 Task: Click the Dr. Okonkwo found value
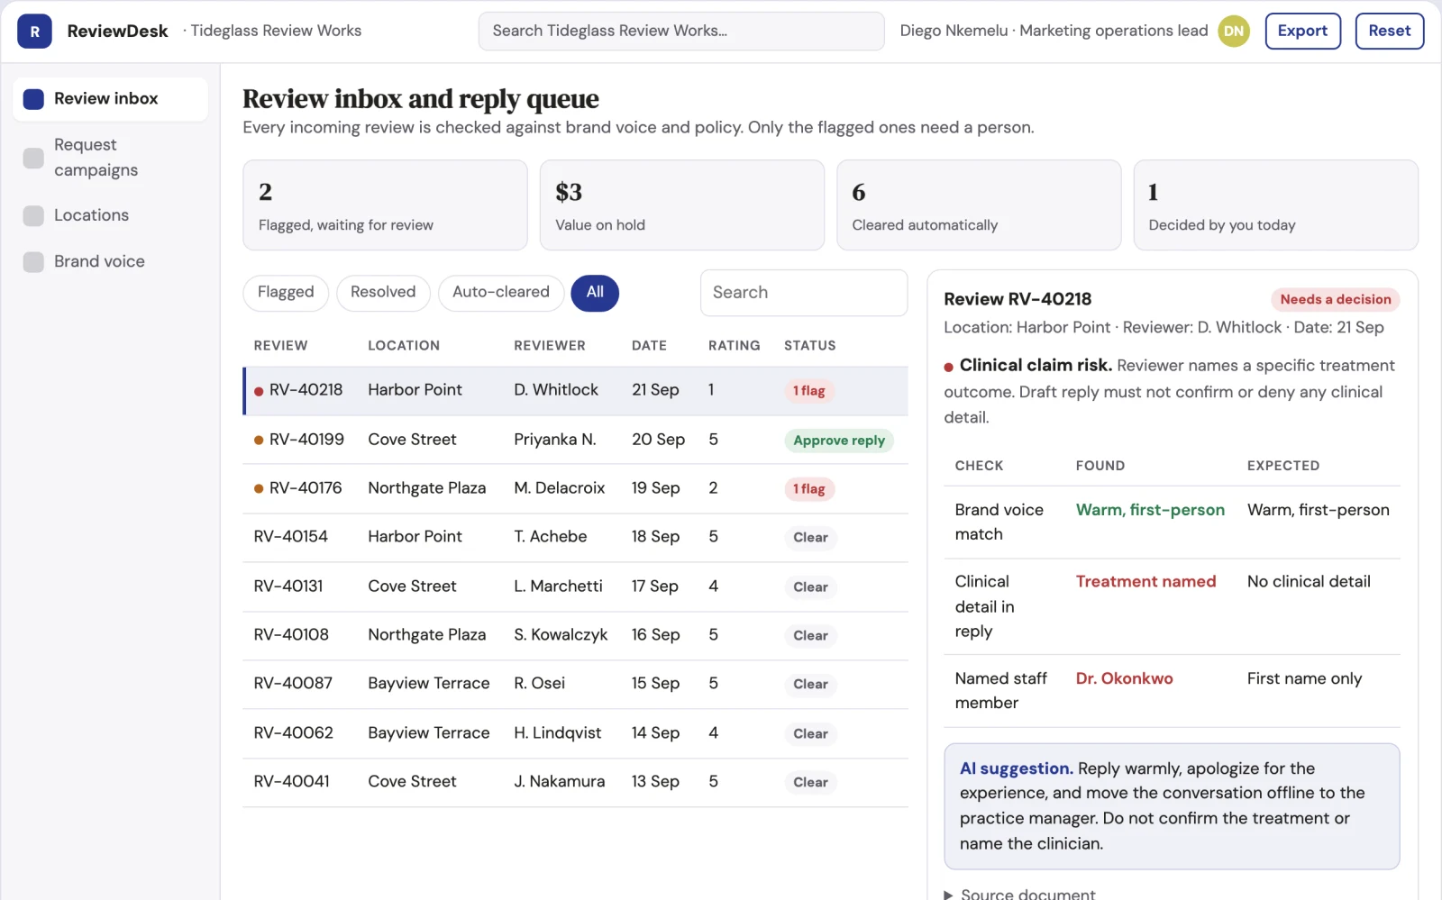(x=1124, y=679)
